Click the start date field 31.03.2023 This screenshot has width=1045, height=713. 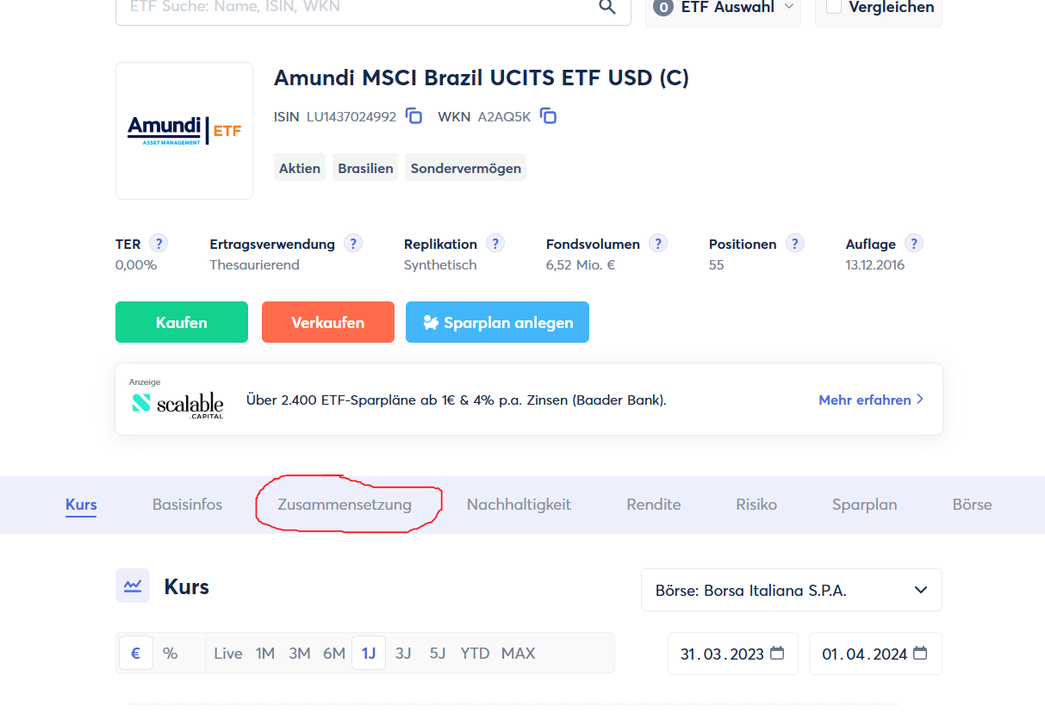click(733, 654)
